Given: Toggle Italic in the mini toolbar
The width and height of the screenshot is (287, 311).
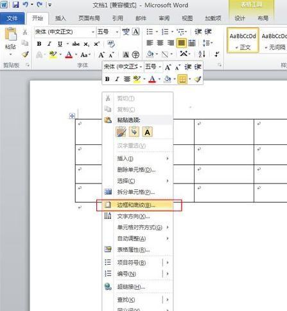Looking at the screenshot, I should (117, 79).
